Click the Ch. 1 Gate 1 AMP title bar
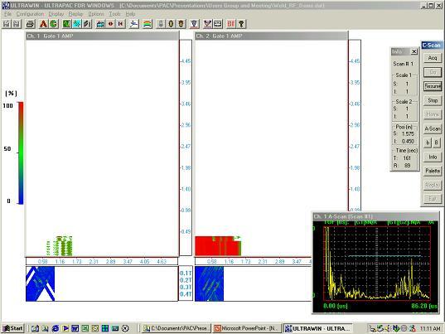This screenshot has width=445, height=334. [x=102, y=36]
